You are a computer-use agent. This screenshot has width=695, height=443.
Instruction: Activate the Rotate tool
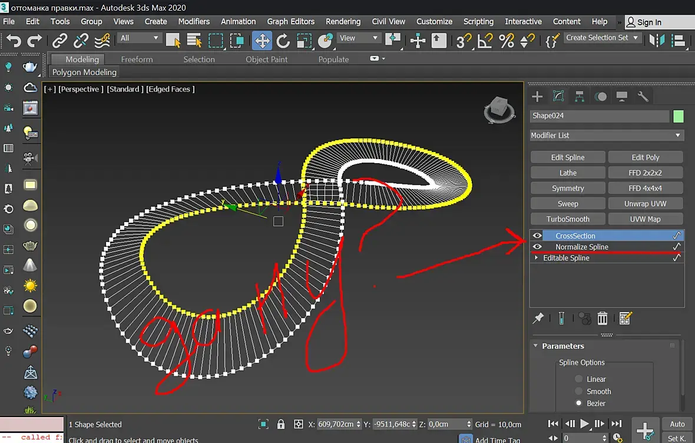click(283, 41)
